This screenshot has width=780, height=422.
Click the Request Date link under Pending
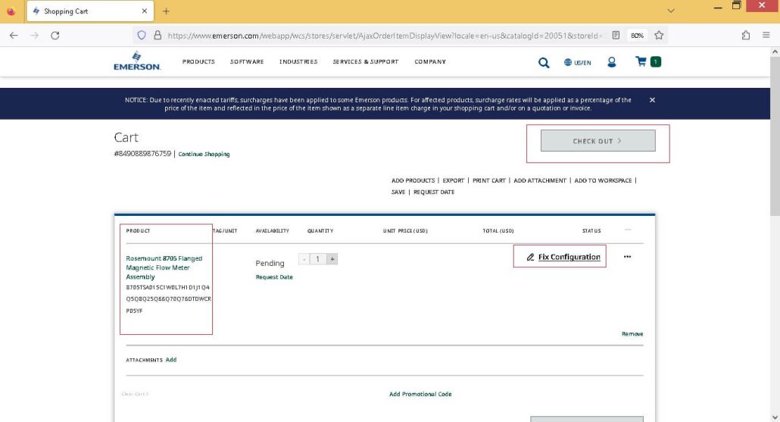[x=274, y=277]
